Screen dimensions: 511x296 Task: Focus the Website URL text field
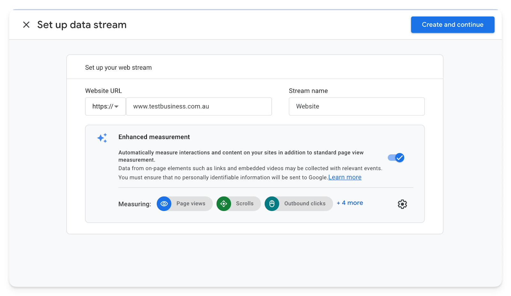point(199,106)
